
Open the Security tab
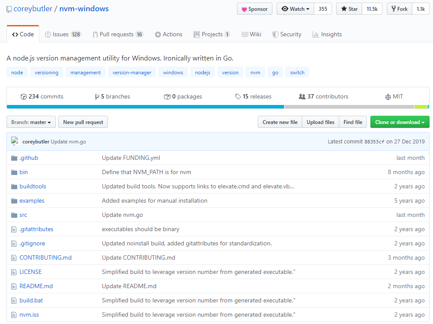287,34
